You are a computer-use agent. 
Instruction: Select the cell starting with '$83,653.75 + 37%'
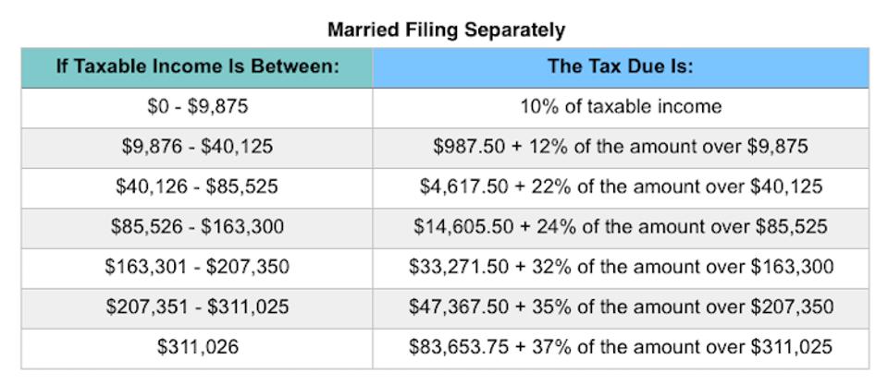pos(621,347)
